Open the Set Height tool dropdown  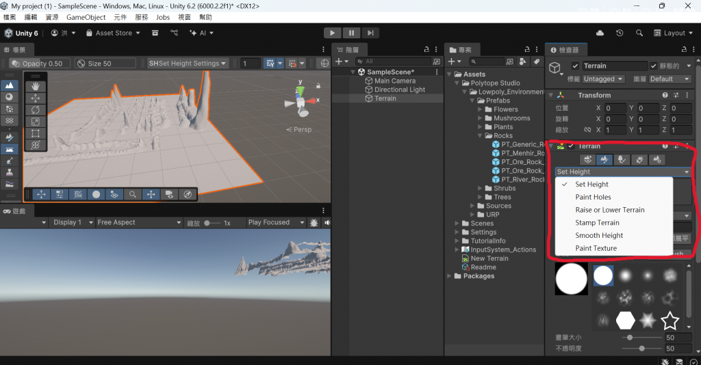click(623, 172)
